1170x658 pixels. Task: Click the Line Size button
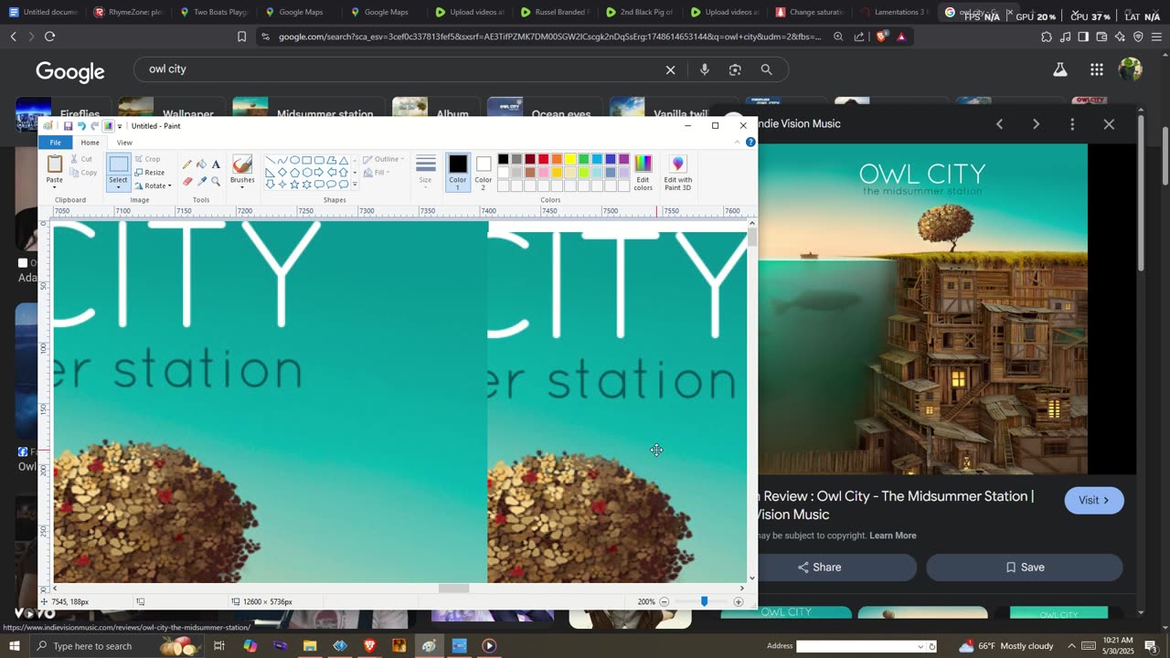point(425,170)
